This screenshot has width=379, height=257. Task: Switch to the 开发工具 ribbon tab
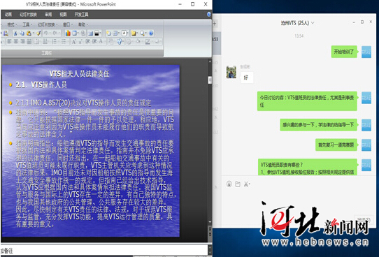coord(81,15)
